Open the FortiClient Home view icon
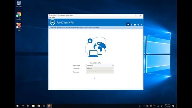This screenshot has width=192, height=108. [x=128, y=25]
